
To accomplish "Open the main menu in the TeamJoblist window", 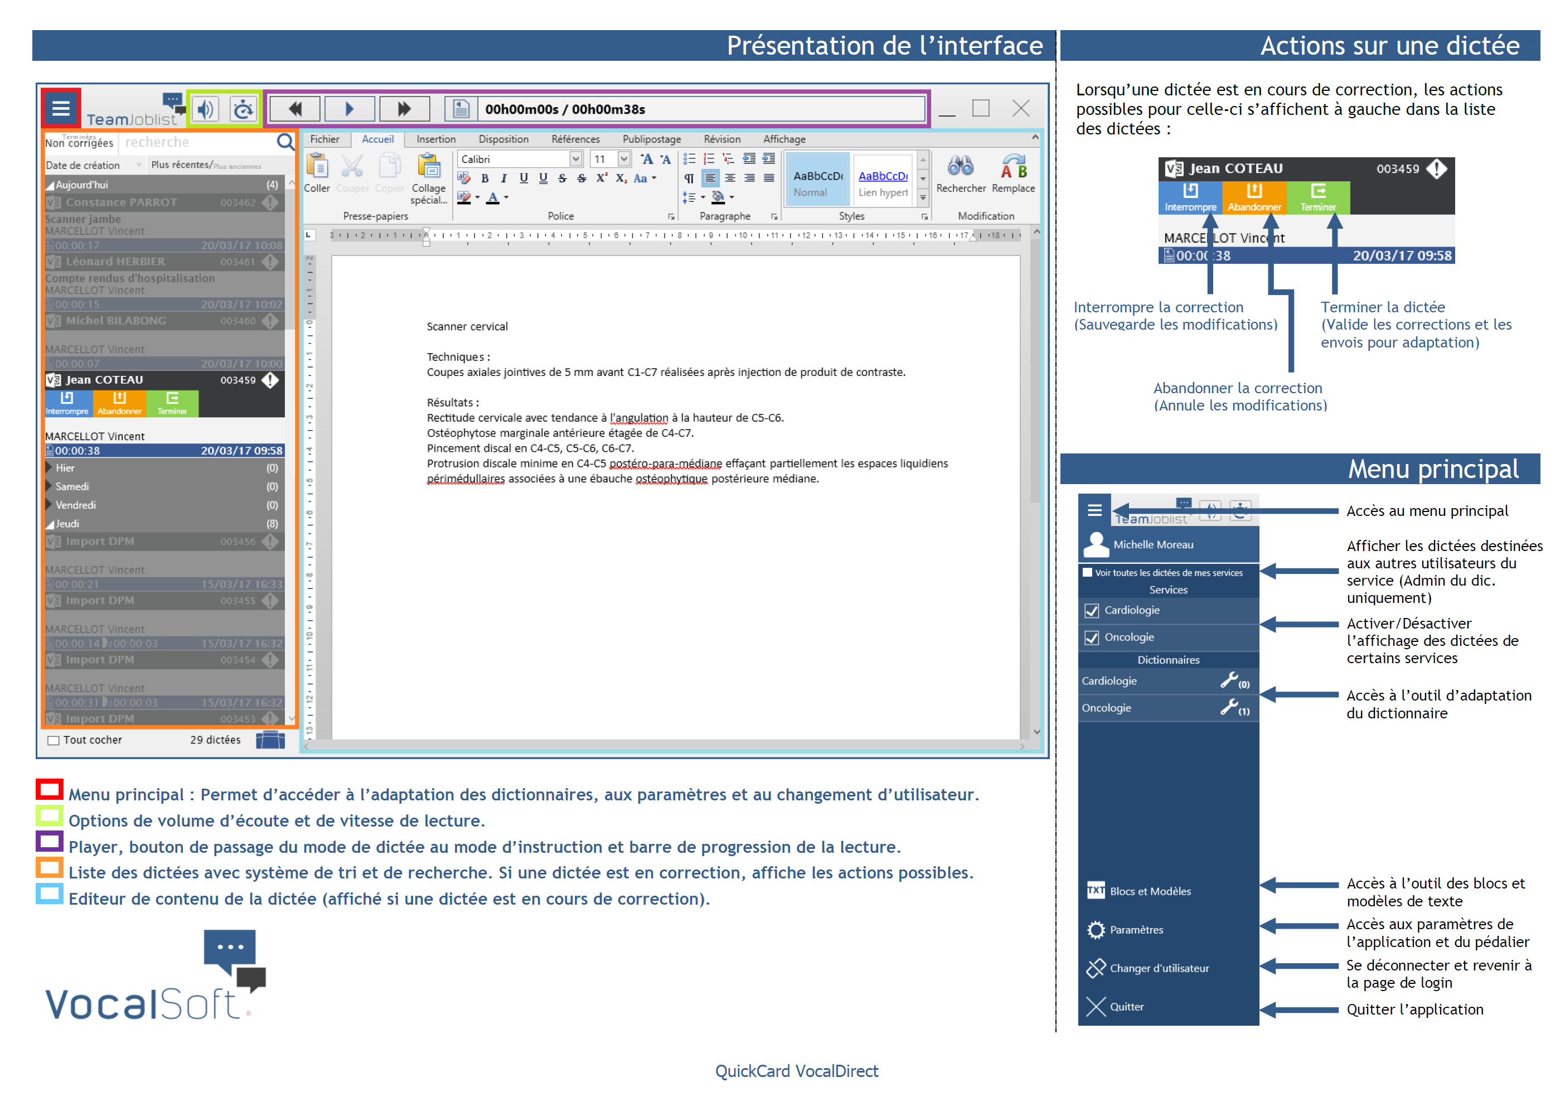I will 61,108.
